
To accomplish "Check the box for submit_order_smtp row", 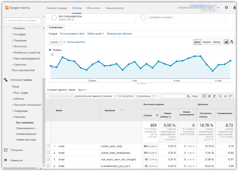I will (x=48, y=146).
